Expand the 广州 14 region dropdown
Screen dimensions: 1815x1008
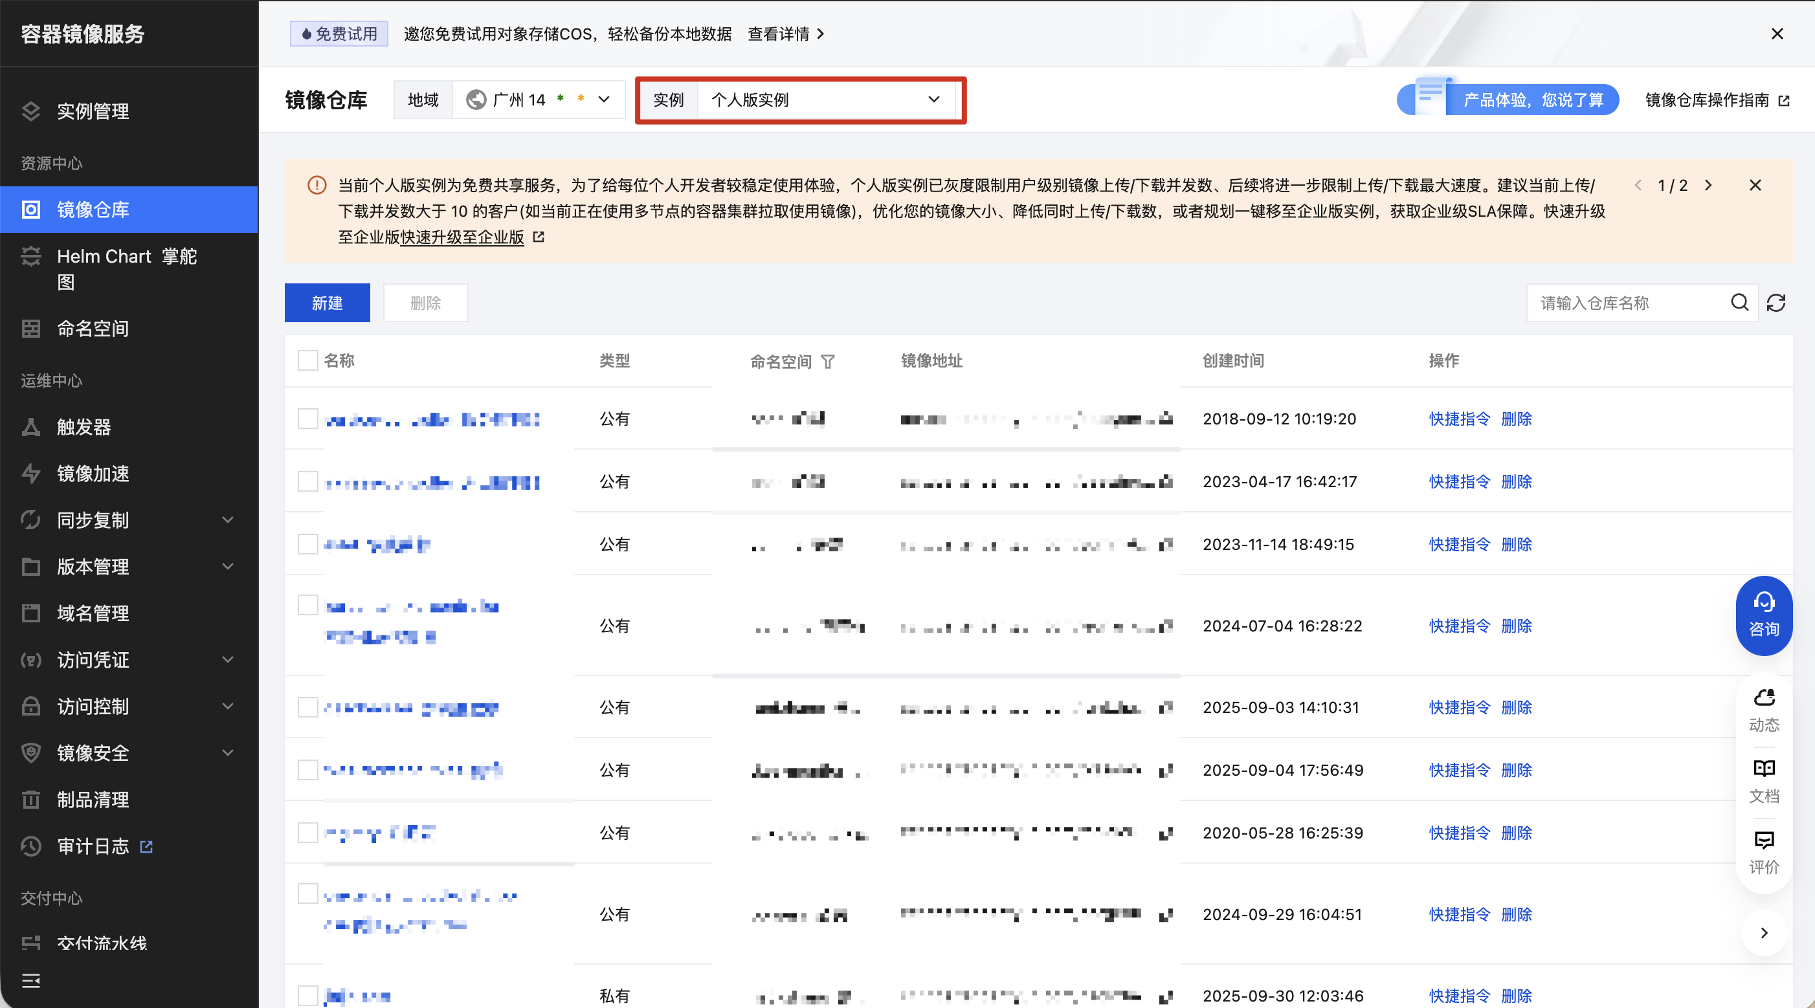pos(538,100)
